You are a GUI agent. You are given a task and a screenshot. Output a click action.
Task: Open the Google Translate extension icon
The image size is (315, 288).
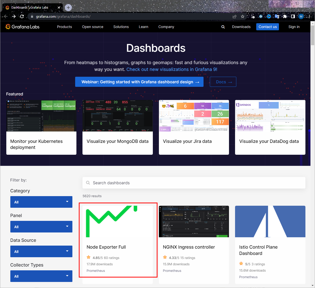click(277, 16)
